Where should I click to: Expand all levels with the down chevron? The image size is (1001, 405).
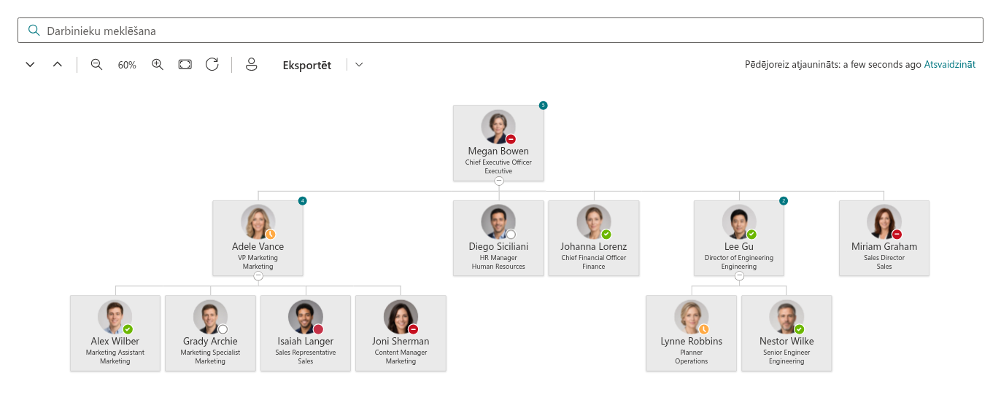[30, 65]
